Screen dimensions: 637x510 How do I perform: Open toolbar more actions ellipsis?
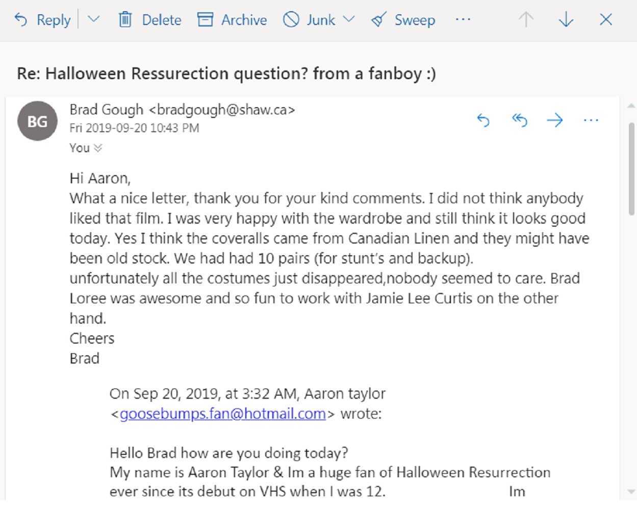tap(463, 19)
